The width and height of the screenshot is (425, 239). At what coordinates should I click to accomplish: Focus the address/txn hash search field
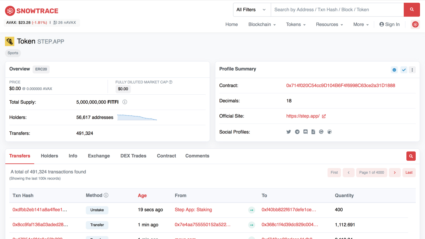pyautogui.click(x=337, y=10)
